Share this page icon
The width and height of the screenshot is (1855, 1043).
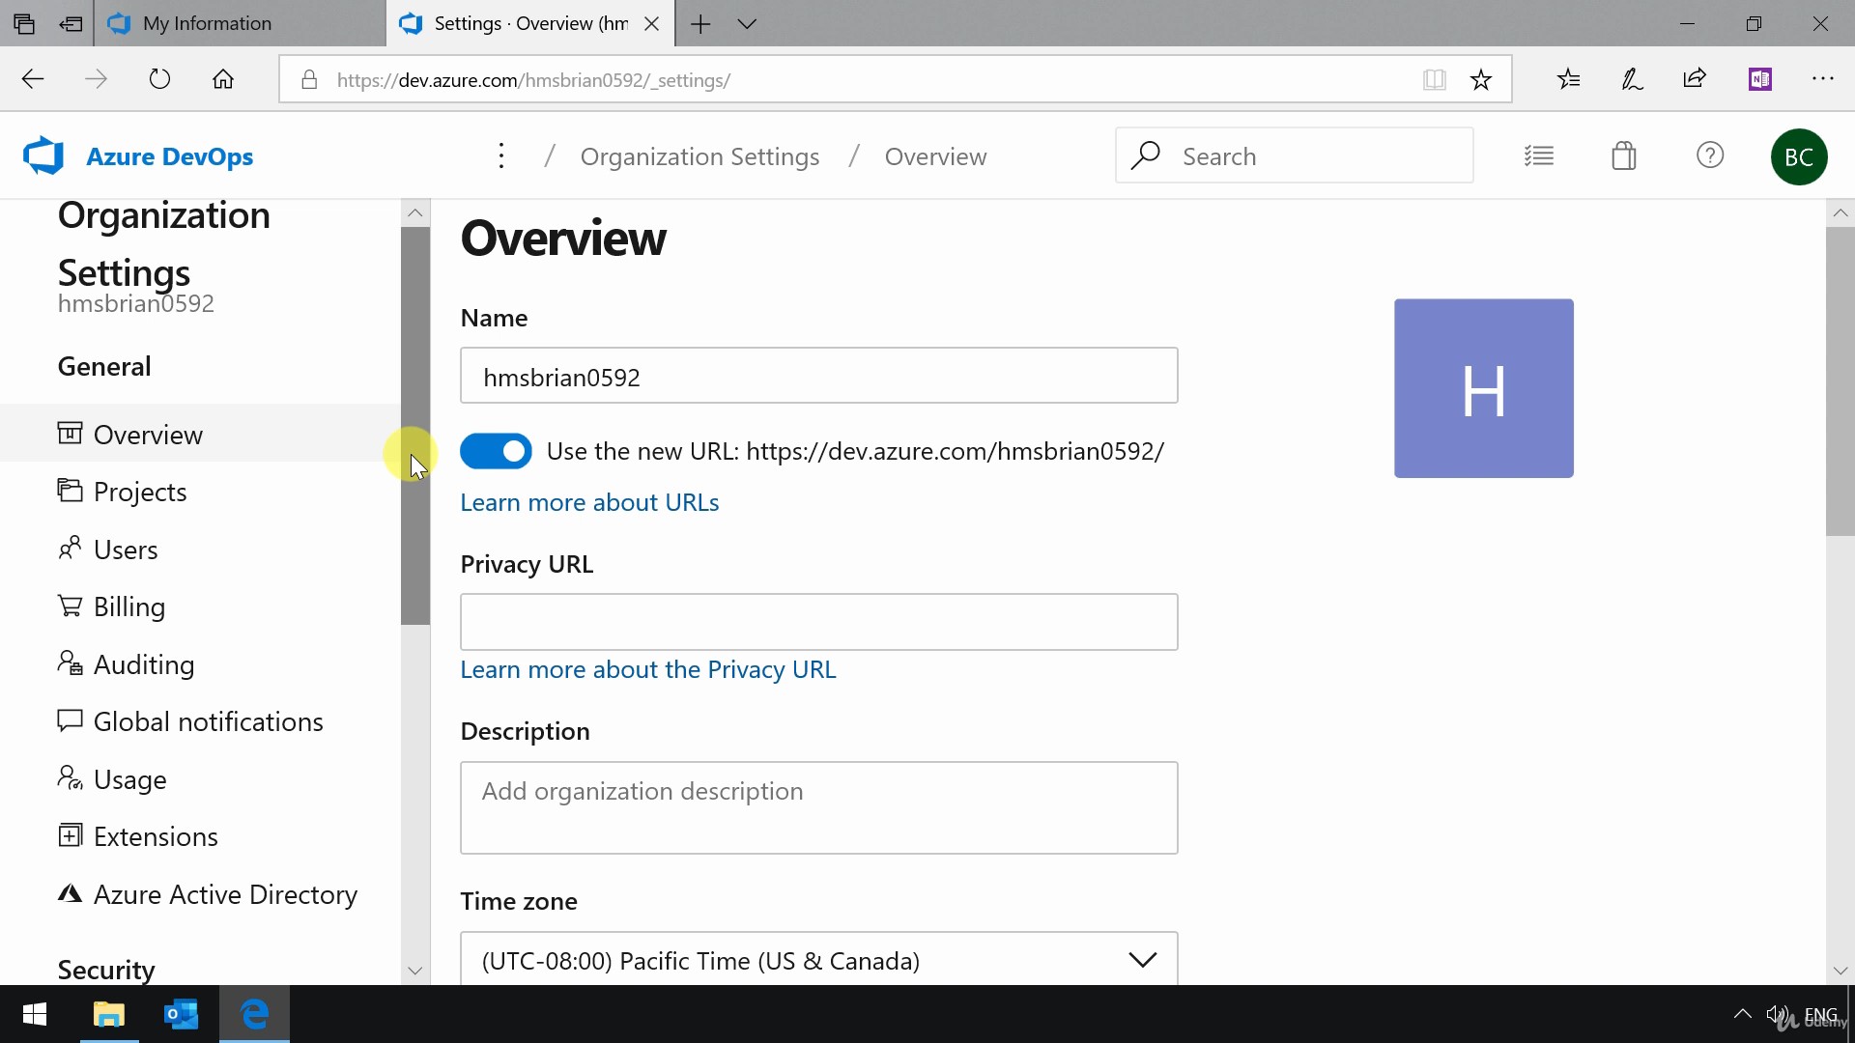point(1695,79)
